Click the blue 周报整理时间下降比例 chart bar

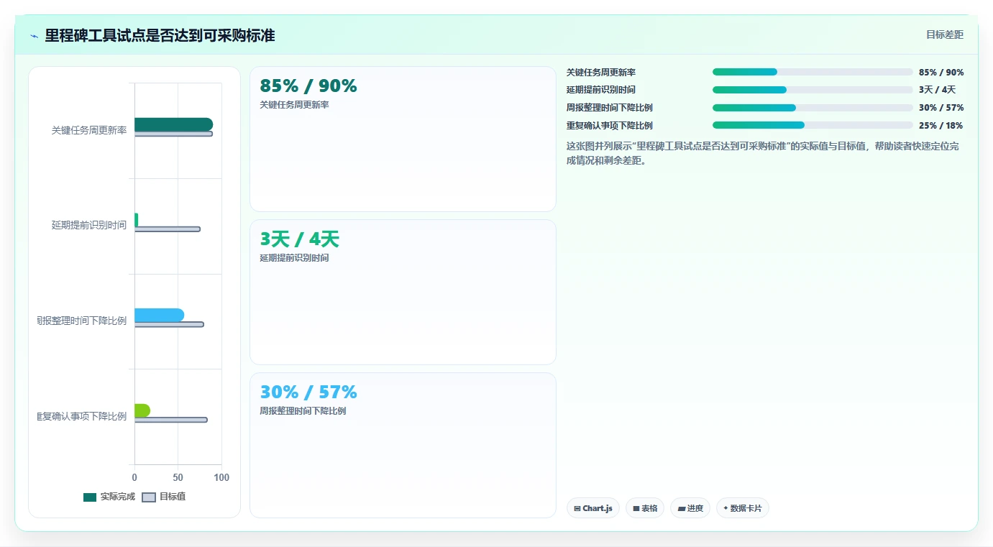(x=159, y=315)
